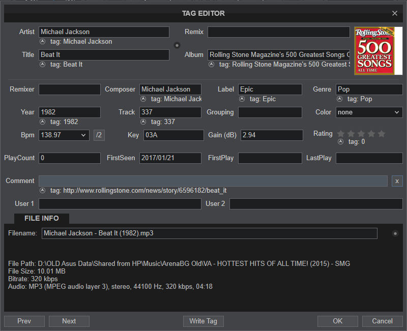
Task: Click 'tag: 1982' text under Year
Action: [x=64, y=122]
